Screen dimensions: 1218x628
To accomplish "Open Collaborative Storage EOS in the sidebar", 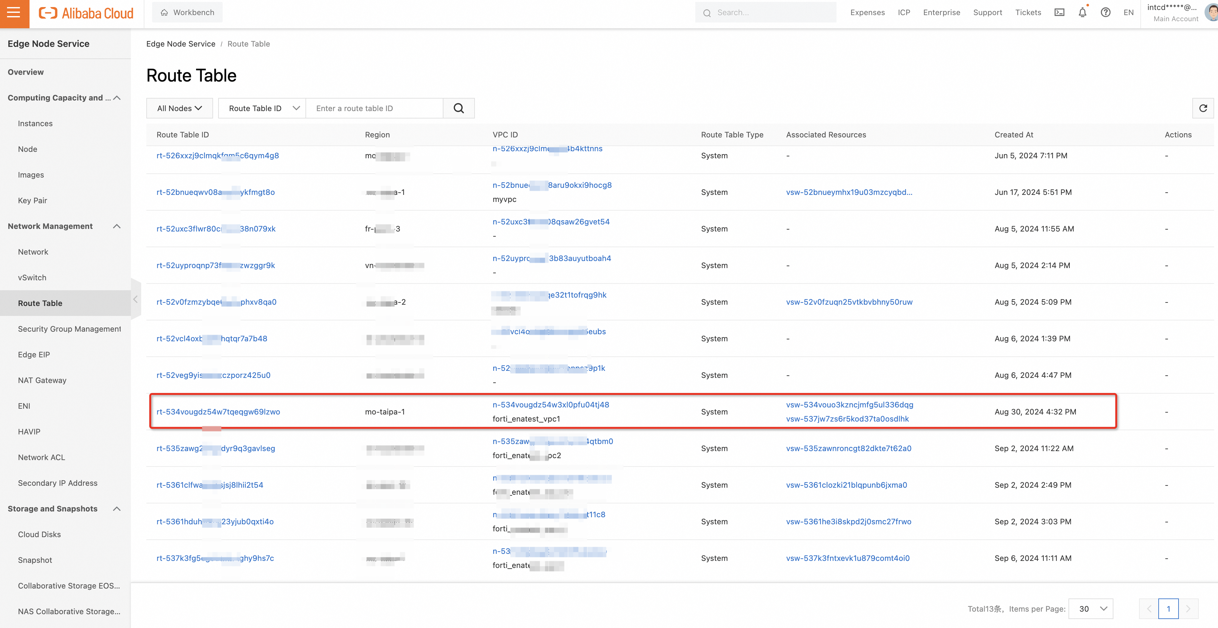I will coord(69,586).
